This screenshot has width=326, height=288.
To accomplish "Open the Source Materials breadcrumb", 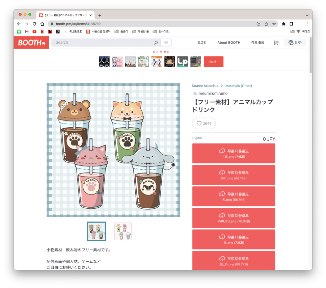I will 205,86.
